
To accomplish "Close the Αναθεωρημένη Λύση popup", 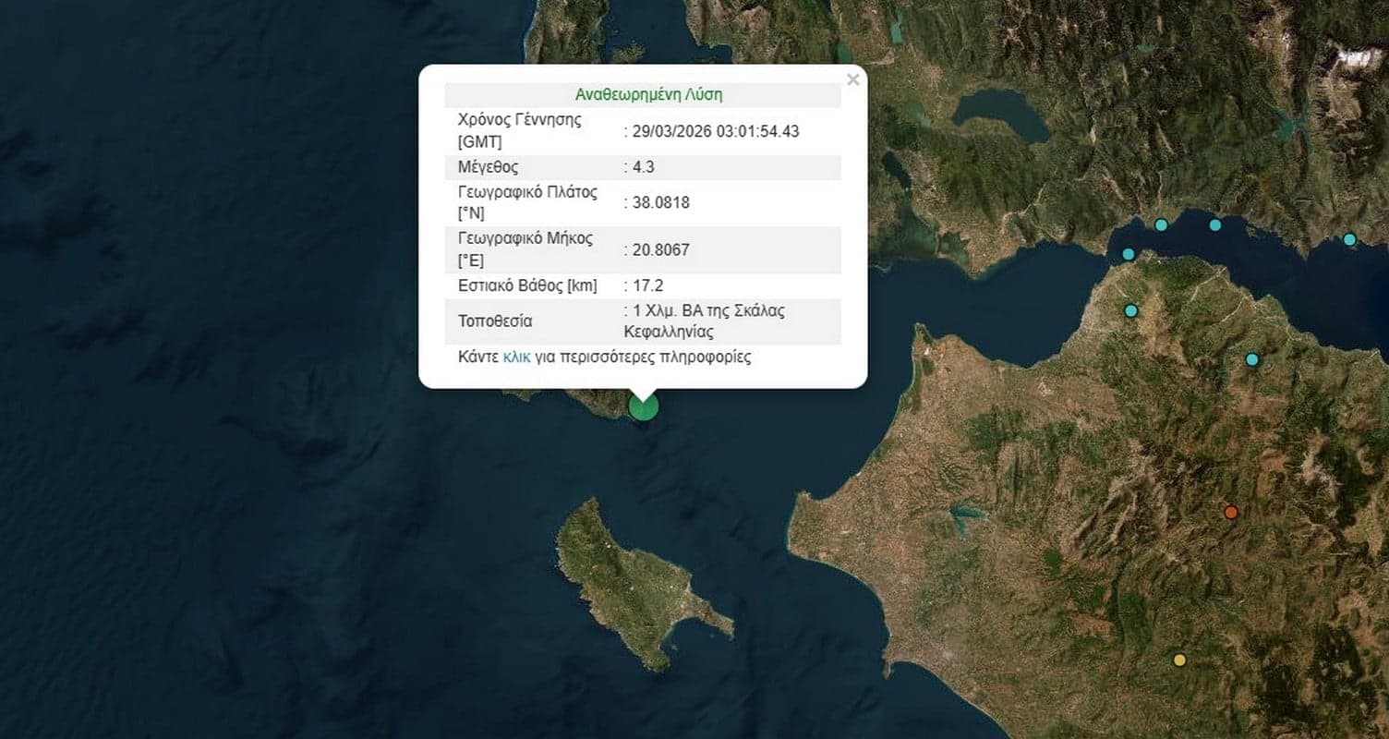I will (x=852, y=79).
